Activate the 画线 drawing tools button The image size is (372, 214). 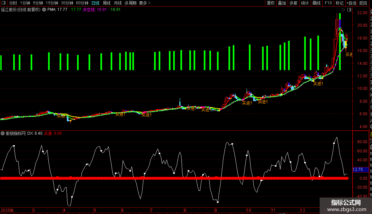316,3
